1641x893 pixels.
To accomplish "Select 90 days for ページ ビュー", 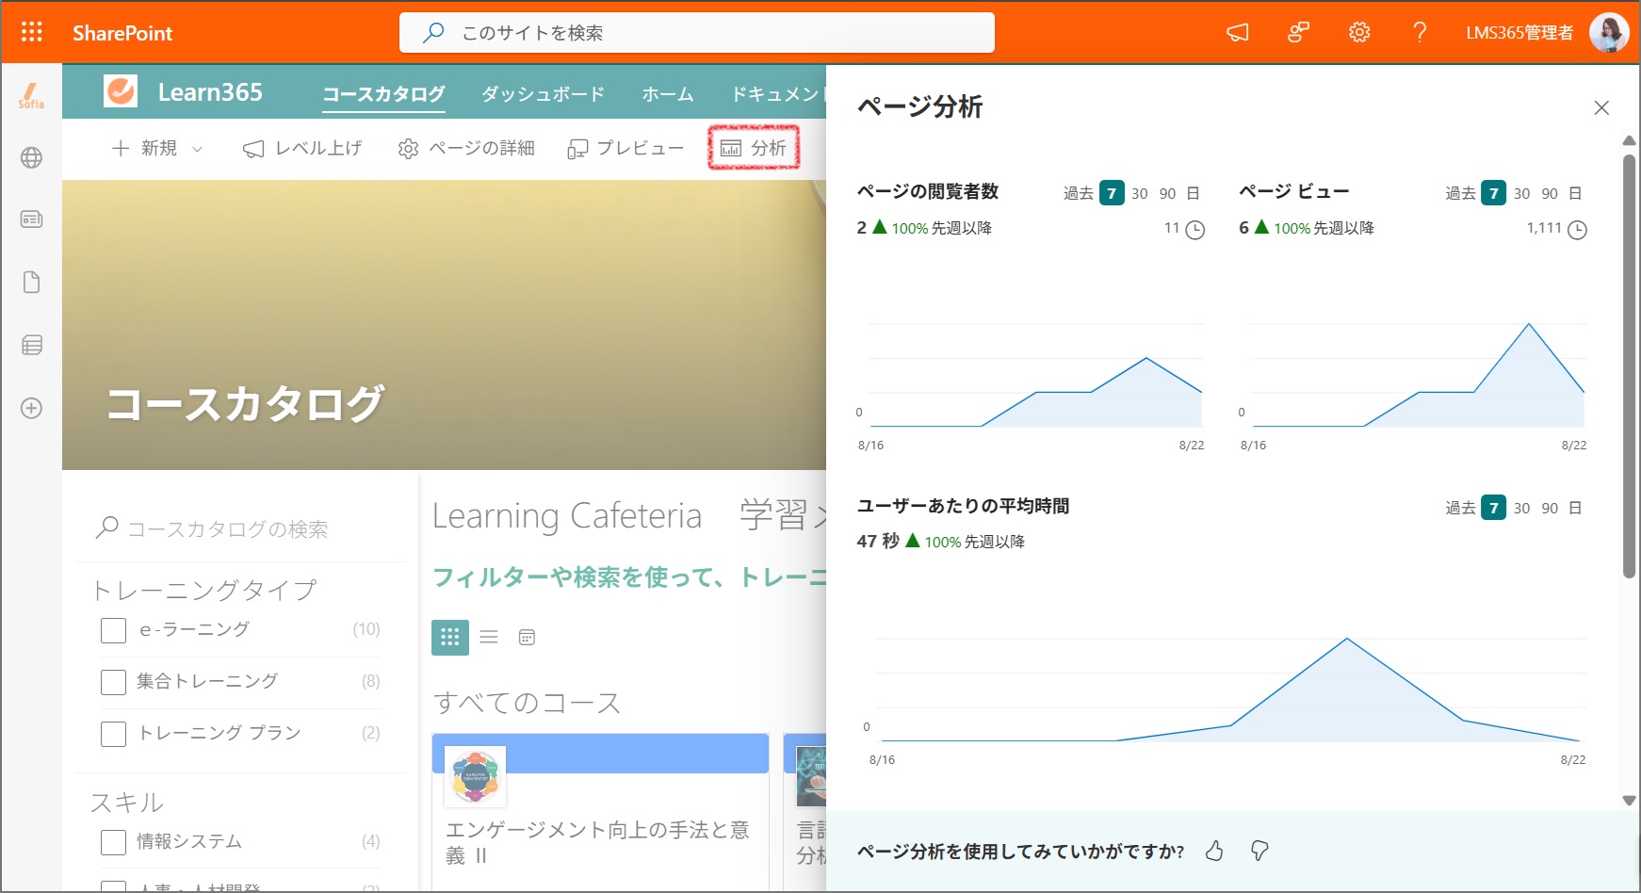I will (1551, 193).
